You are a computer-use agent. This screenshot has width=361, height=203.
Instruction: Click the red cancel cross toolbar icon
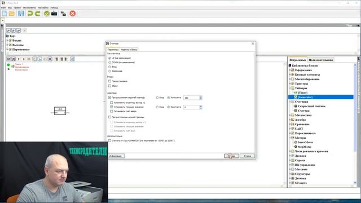point(73,14)
